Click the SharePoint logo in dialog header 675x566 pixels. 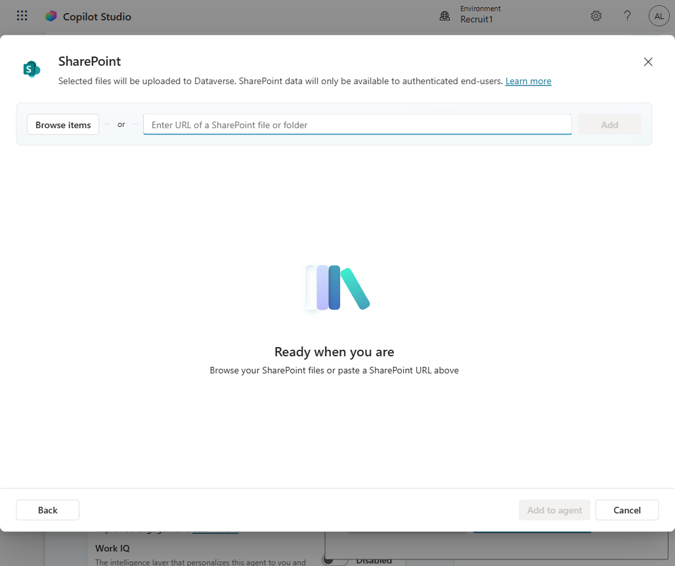[32, 69]
